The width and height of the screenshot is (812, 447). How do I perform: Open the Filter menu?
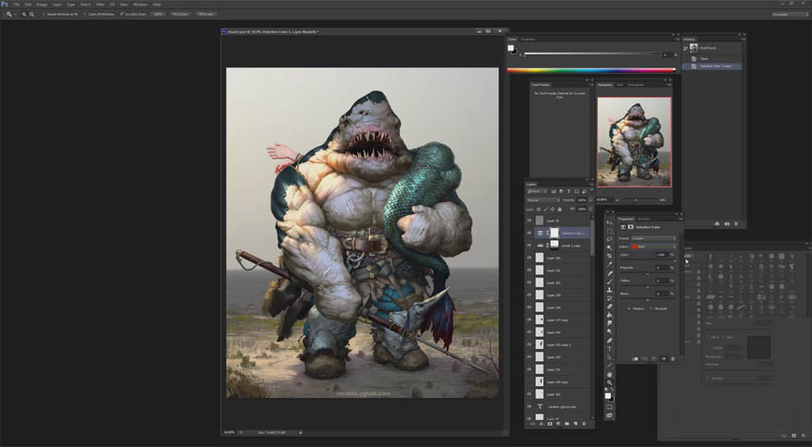pos(100,4)
